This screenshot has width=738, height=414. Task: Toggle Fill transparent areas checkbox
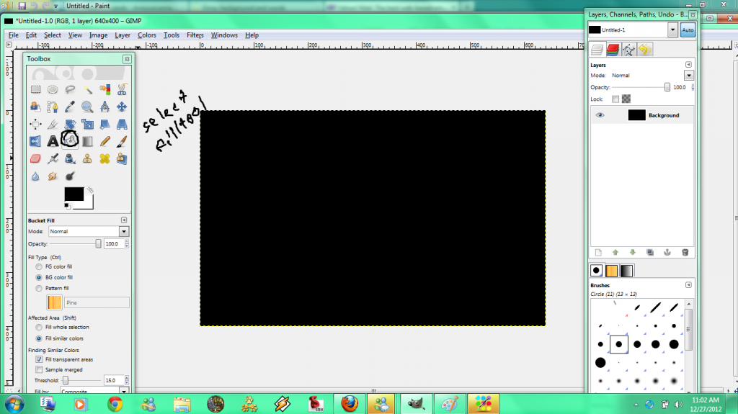39,359
